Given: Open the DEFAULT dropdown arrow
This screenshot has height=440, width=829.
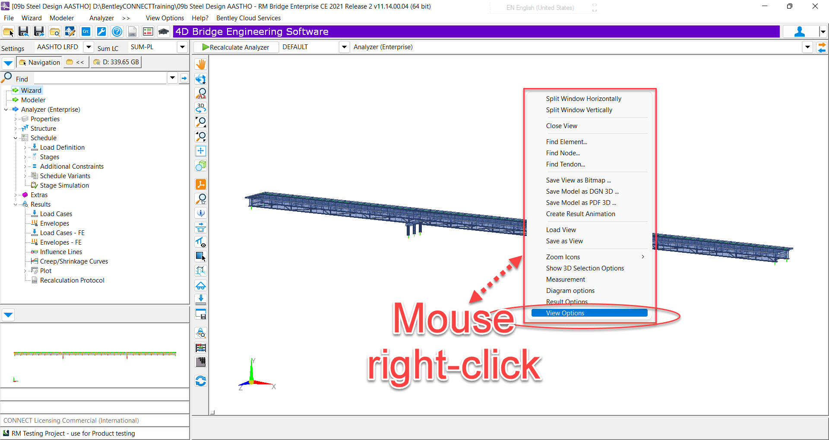Looking at the screenshot, I should coord(344,47).
